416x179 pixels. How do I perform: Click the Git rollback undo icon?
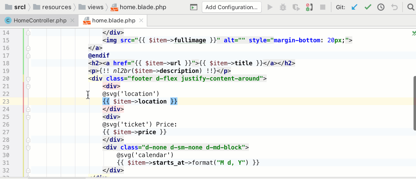coord(394,7)
